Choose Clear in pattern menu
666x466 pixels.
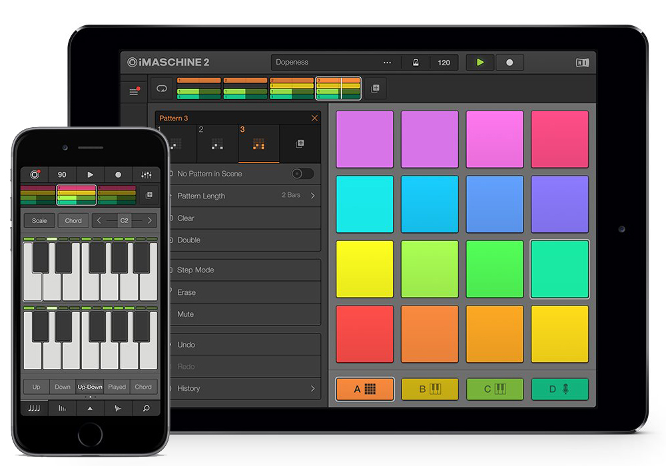245,218
